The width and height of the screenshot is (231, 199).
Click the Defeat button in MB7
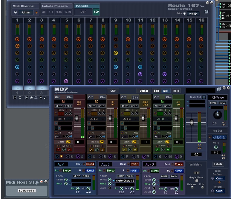[x=144, y=91]
